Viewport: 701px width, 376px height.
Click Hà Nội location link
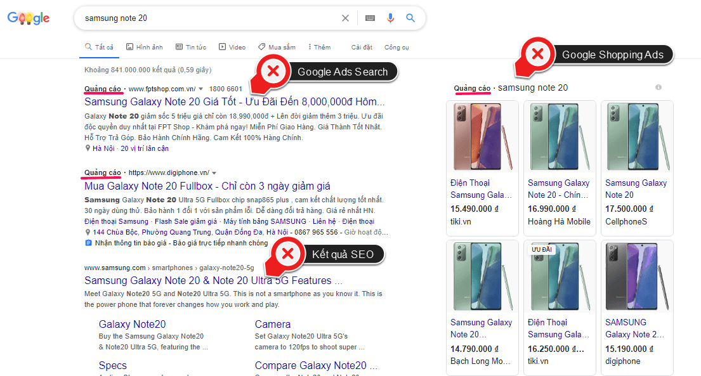(x=103, y=148)
